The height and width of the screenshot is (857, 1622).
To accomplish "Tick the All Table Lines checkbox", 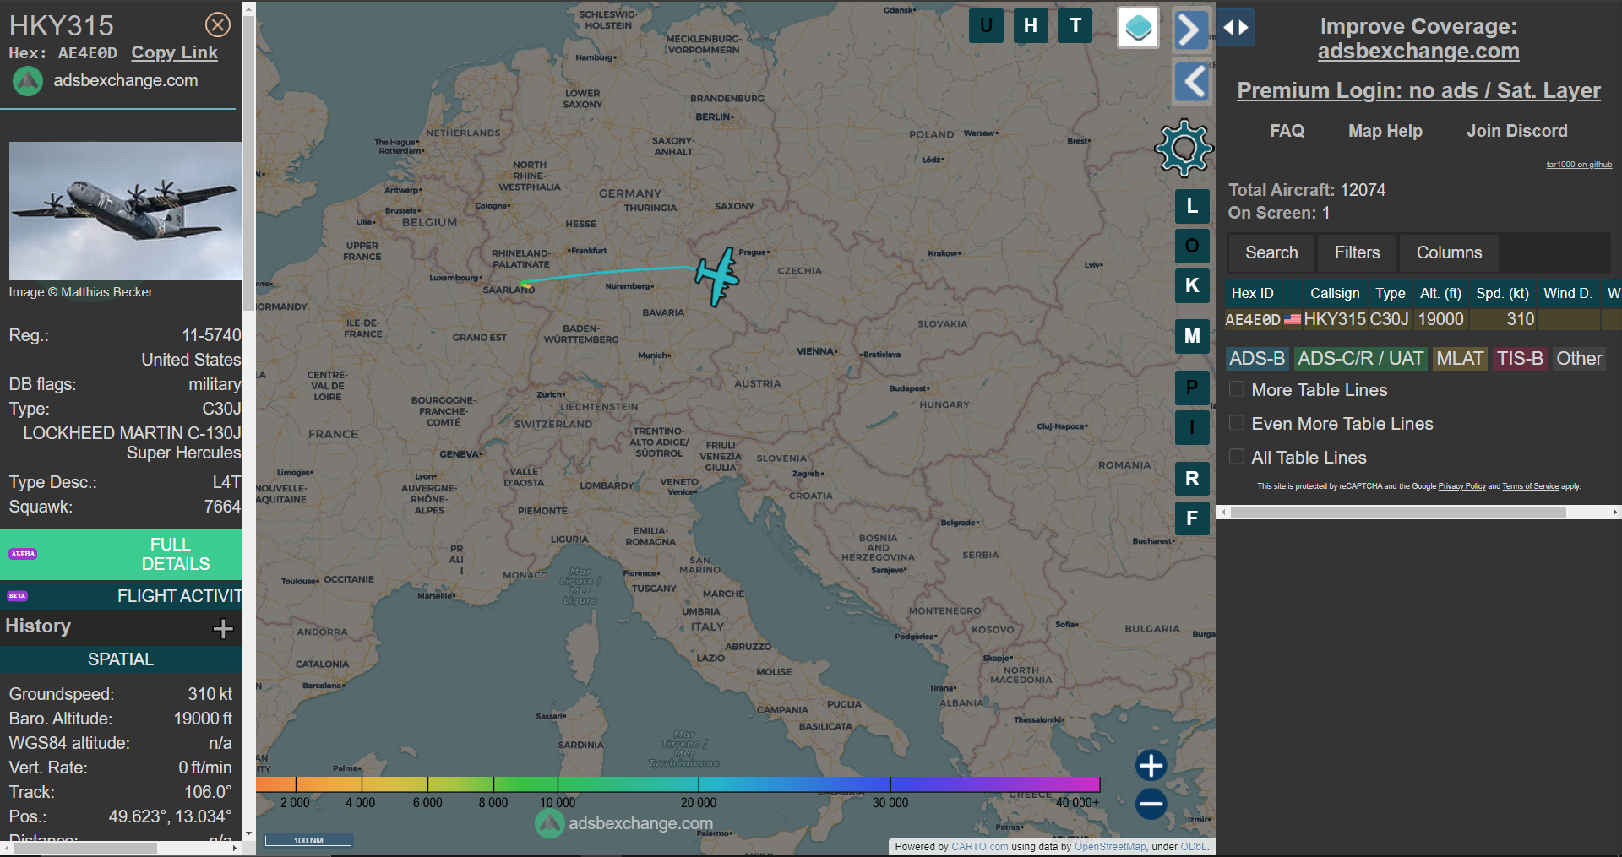I will click(x=1237, y=457).
